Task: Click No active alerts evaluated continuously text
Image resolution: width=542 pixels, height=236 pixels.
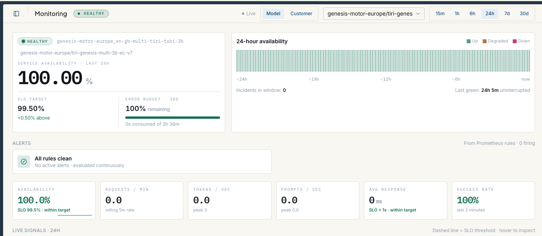Action: coord(80,166)
